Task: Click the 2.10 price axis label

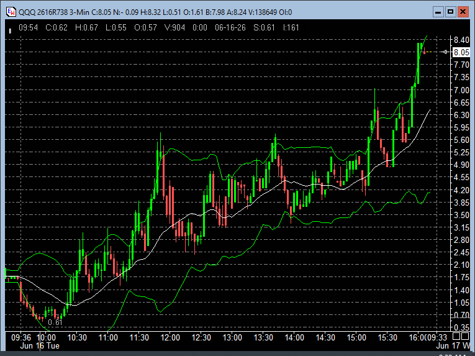Action: pyautogui.click(x=461, y=265)
